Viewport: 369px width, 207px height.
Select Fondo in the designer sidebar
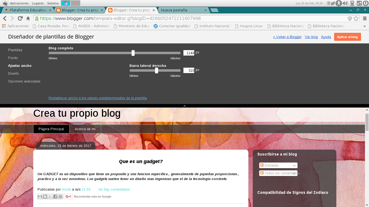(13, 58)
